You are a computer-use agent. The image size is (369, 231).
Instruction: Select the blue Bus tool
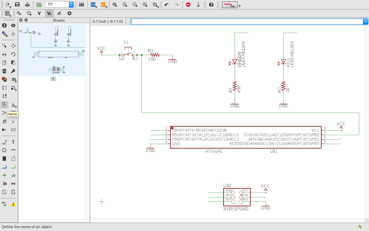[4, 167]
